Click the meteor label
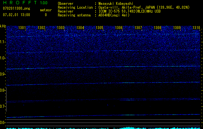The height and width of the screenshot is (129, 203). [46, 10]
